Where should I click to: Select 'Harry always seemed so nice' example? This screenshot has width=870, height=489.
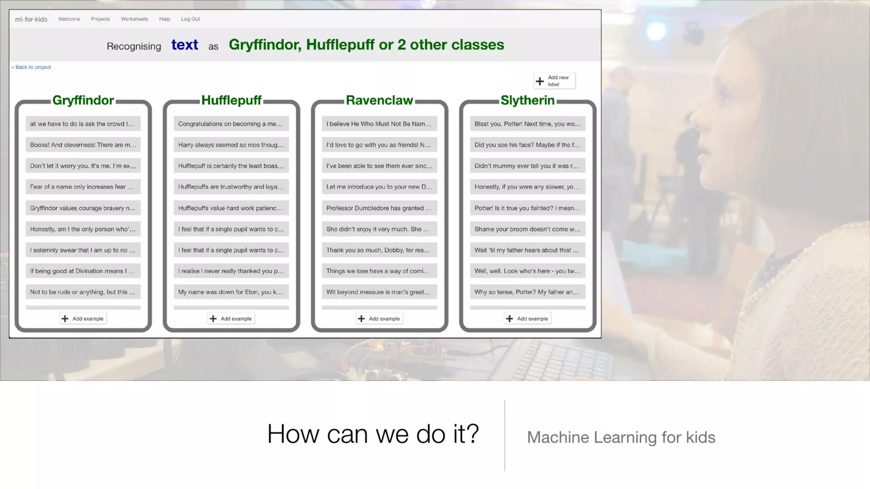coord(232,145)
